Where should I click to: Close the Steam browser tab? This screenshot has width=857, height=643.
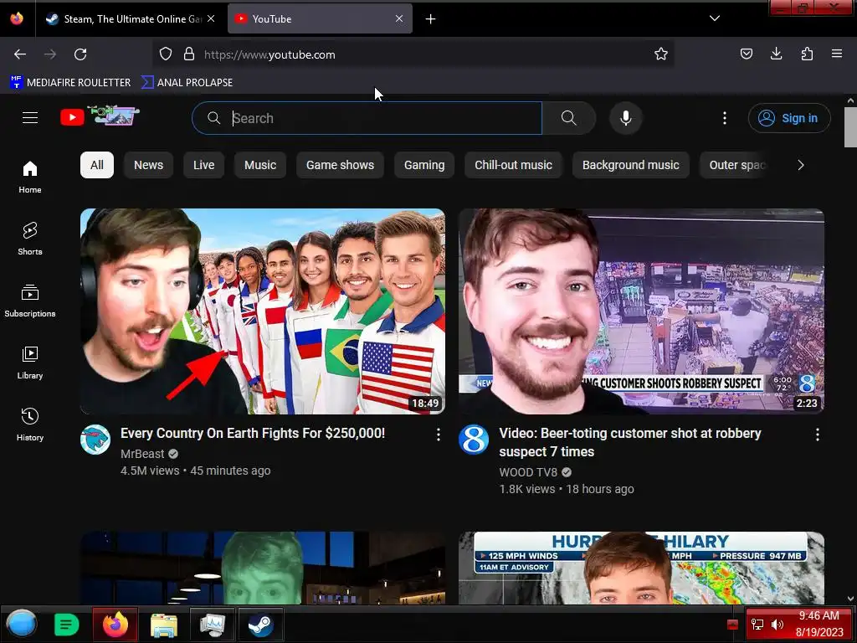211,18
